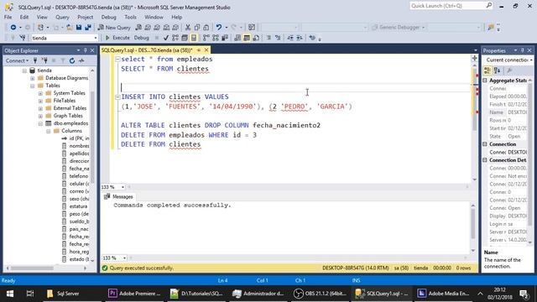Click Connect Object Explorer plug icon
Image resolution: width=537 pixels, height=302 pixels.
[x=35, y=60]
